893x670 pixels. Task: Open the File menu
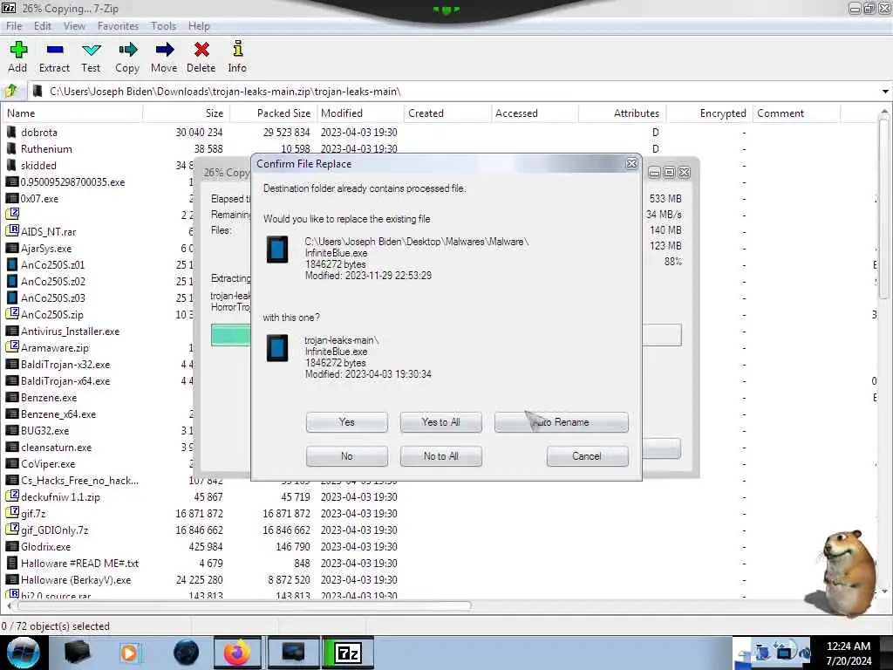point(14,26)
